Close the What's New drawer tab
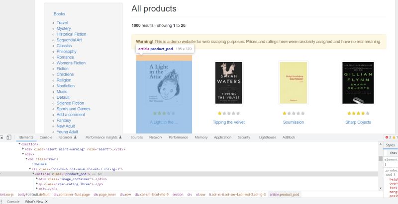 (46, 202)
